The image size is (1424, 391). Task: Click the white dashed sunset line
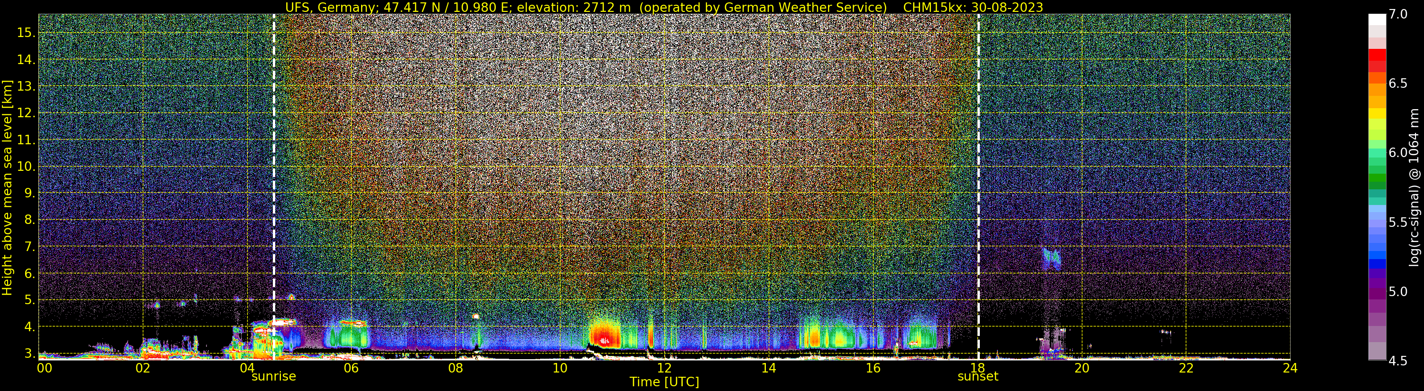(x=978, y=186)
